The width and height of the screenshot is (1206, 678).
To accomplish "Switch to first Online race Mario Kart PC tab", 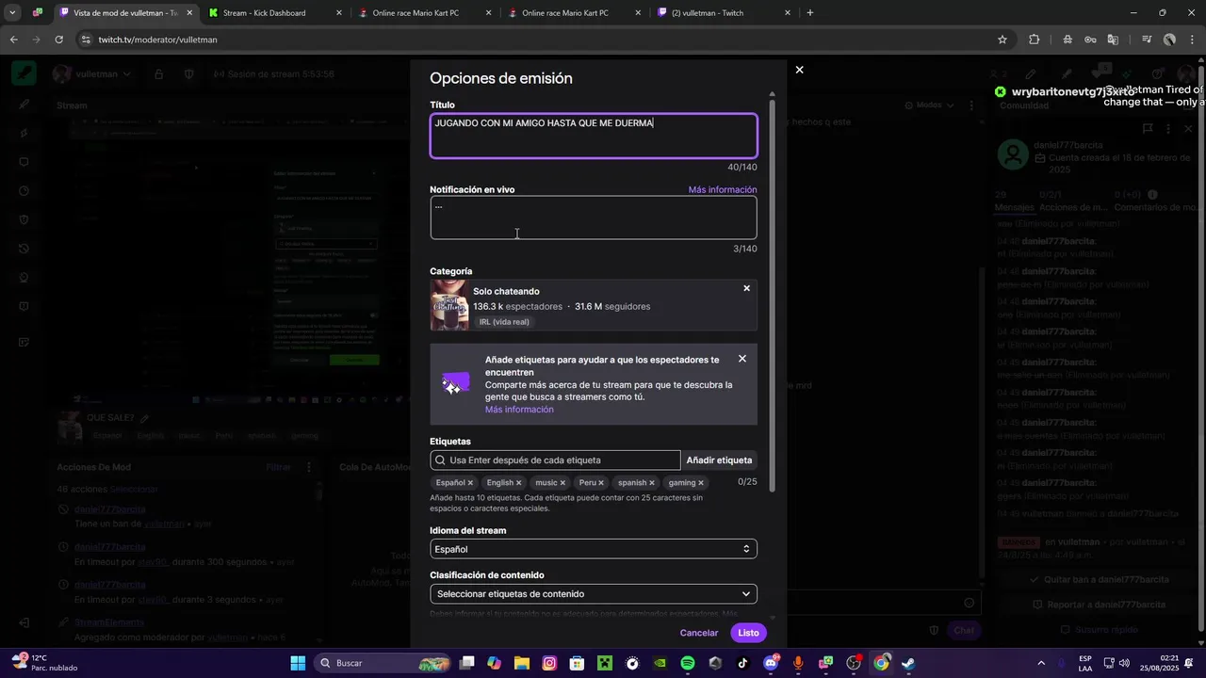I will (x=424, y=13).
